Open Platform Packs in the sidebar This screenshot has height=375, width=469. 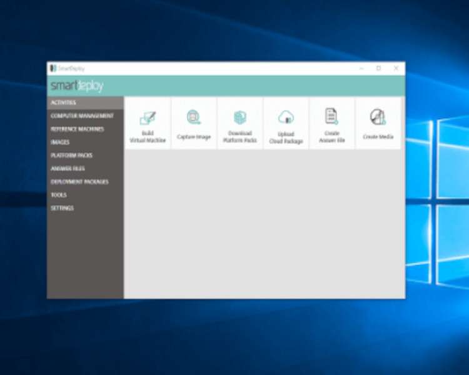click(71, 155)
